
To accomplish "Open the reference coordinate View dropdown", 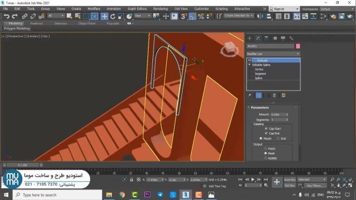I will click(x=142, y=16).
